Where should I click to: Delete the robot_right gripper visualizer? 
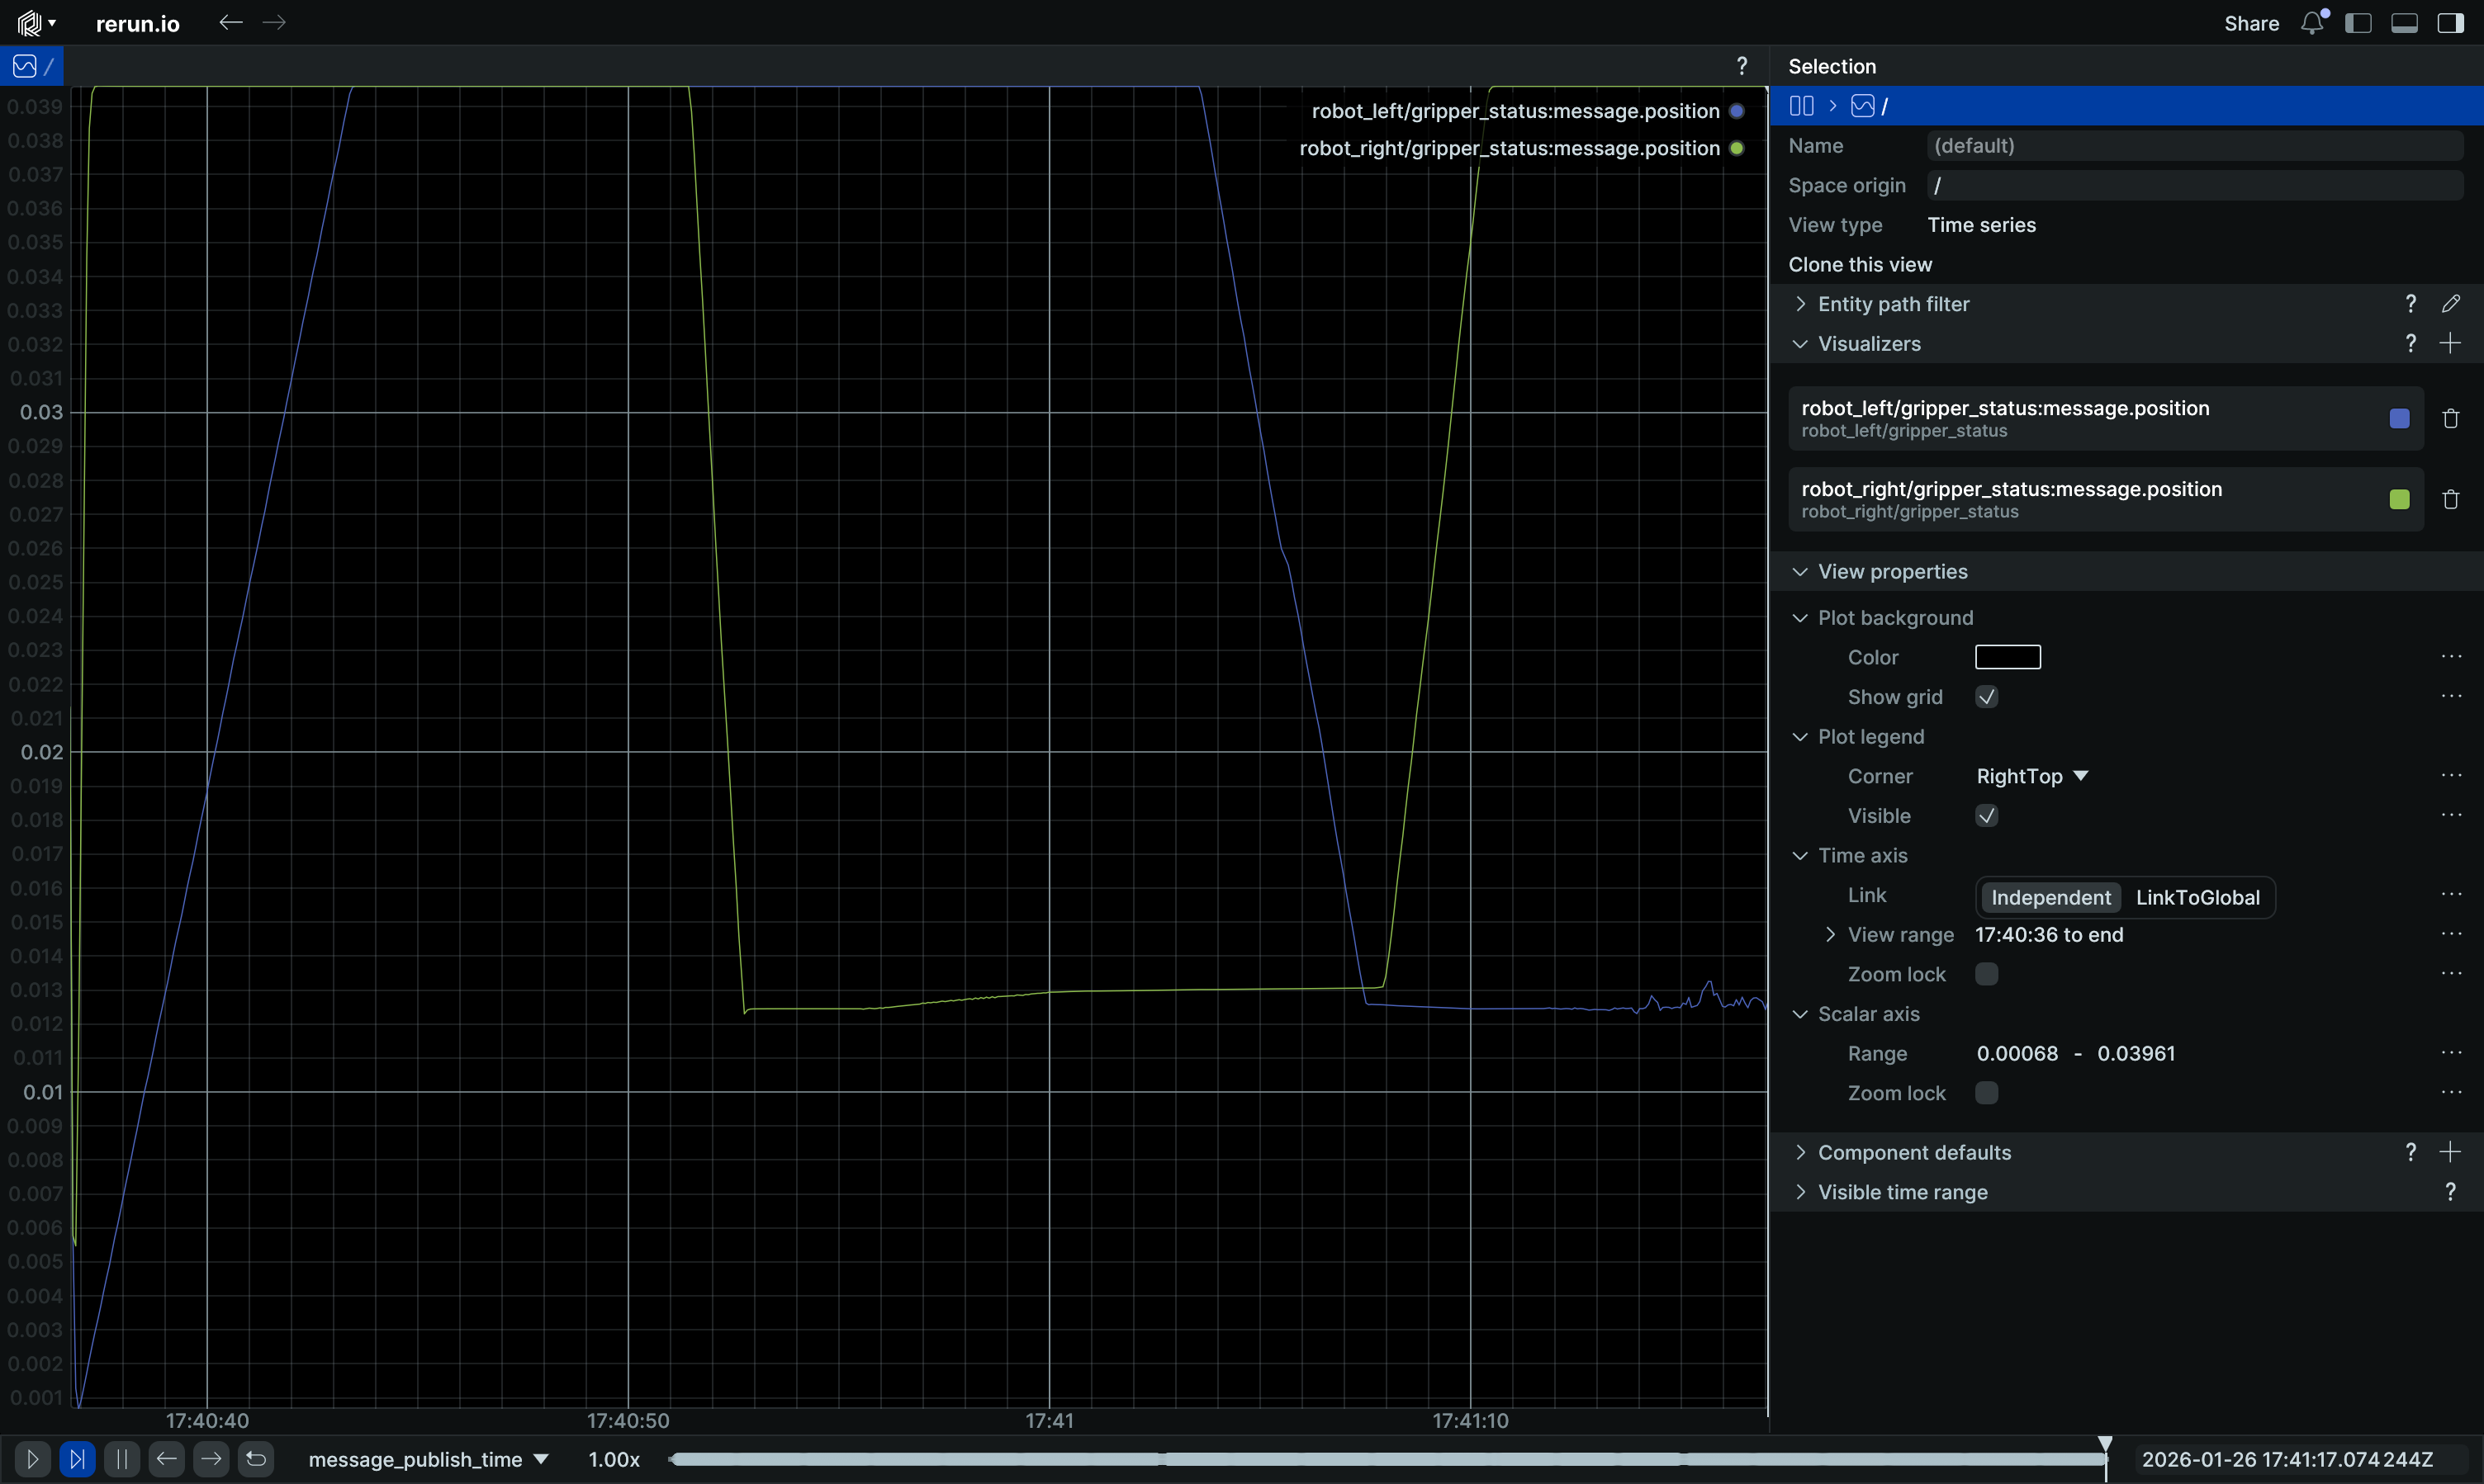(2451, 500)
